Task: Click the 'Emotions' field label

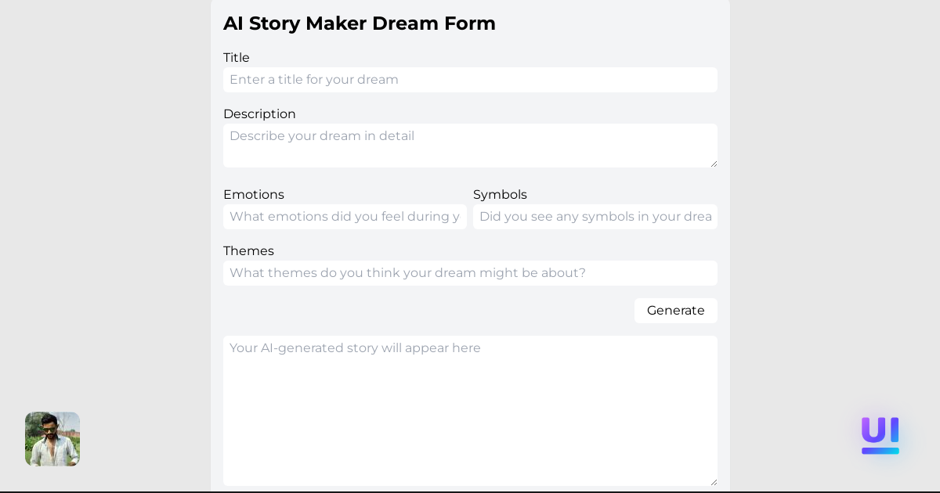Action: pos(254,195)
